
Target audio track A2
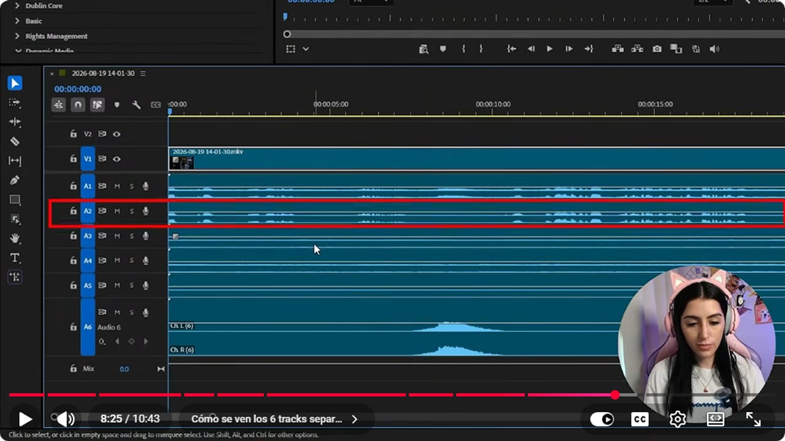click(x=88, y=211)
